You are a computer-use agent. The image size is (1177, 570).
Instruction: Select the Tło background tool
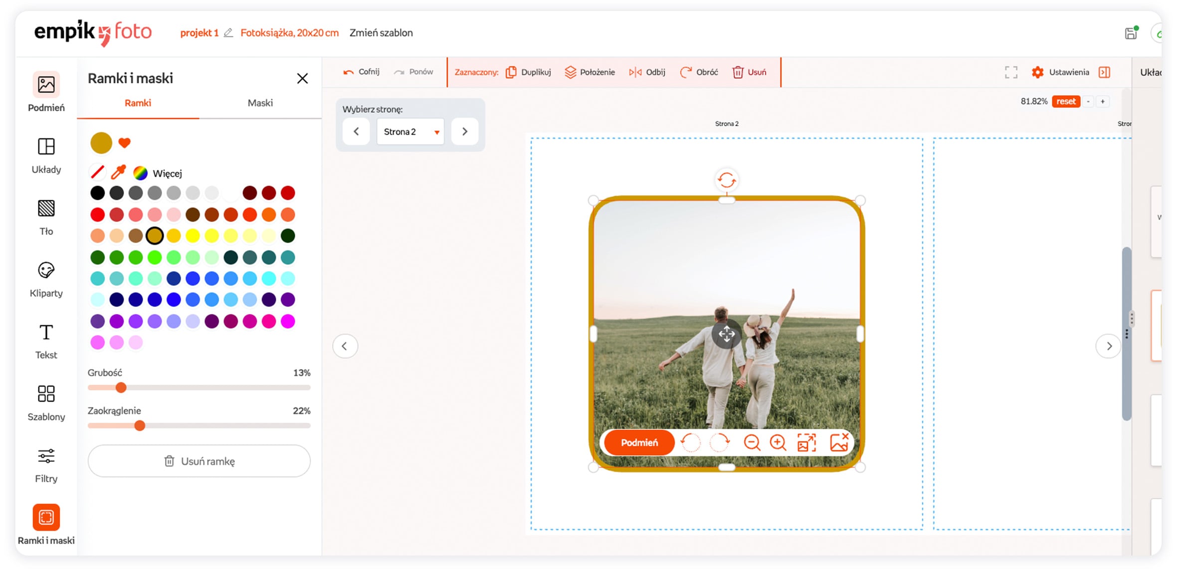click(46, 217)
